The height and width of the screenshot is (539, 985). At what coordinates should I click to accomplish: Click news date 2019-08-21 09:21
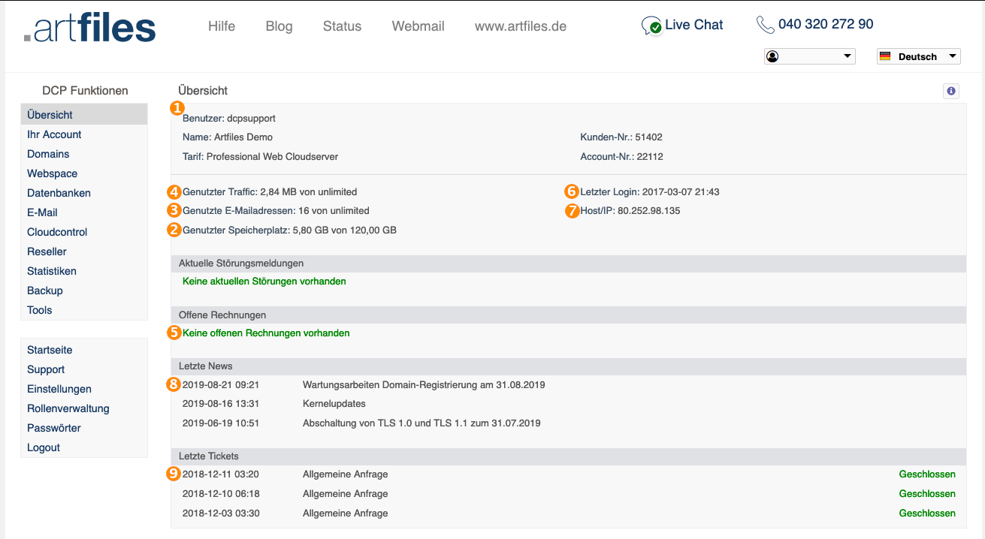[x=221, y=384]
